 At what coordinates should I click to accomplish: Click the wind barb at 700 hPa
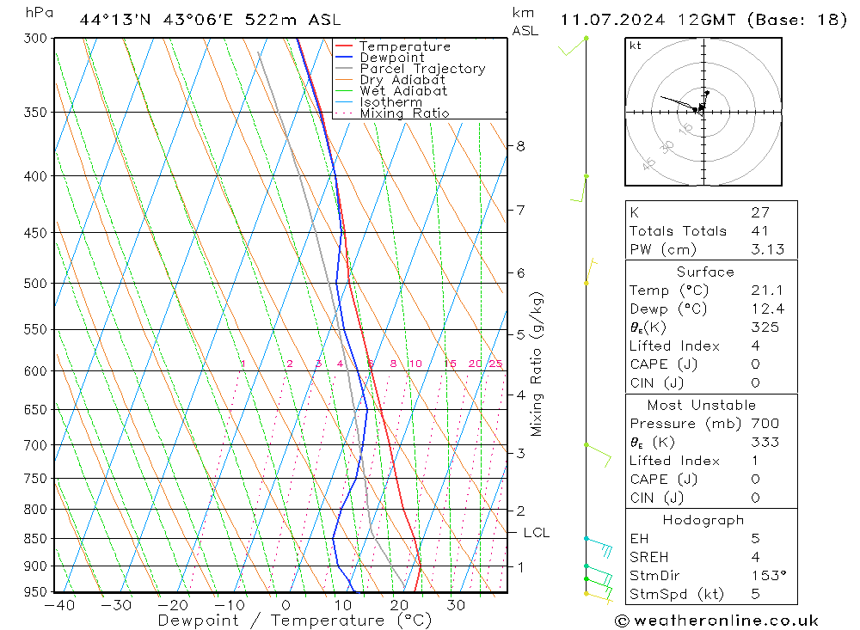click(598, 455)
